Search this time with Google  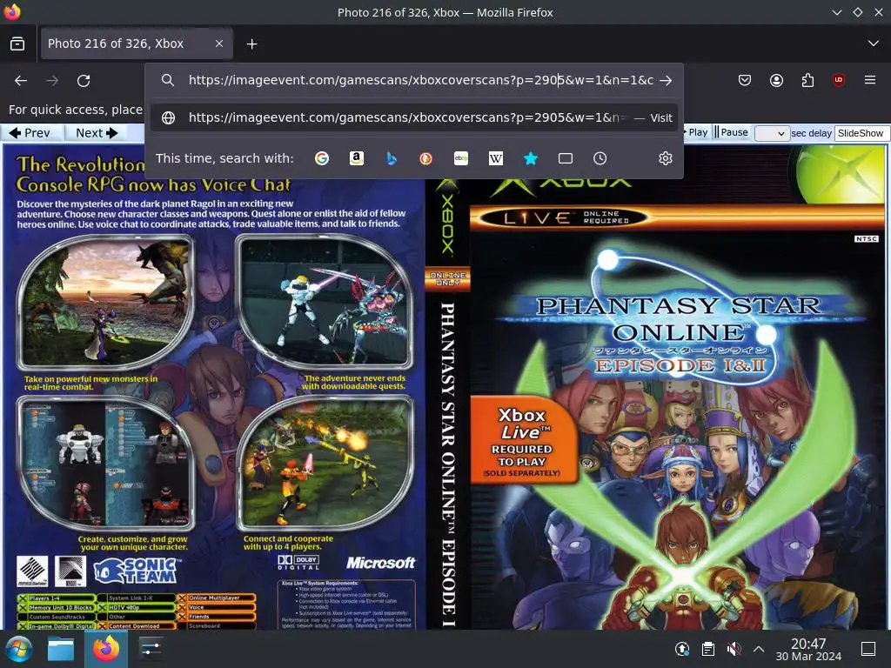click(x=322, y=158)
